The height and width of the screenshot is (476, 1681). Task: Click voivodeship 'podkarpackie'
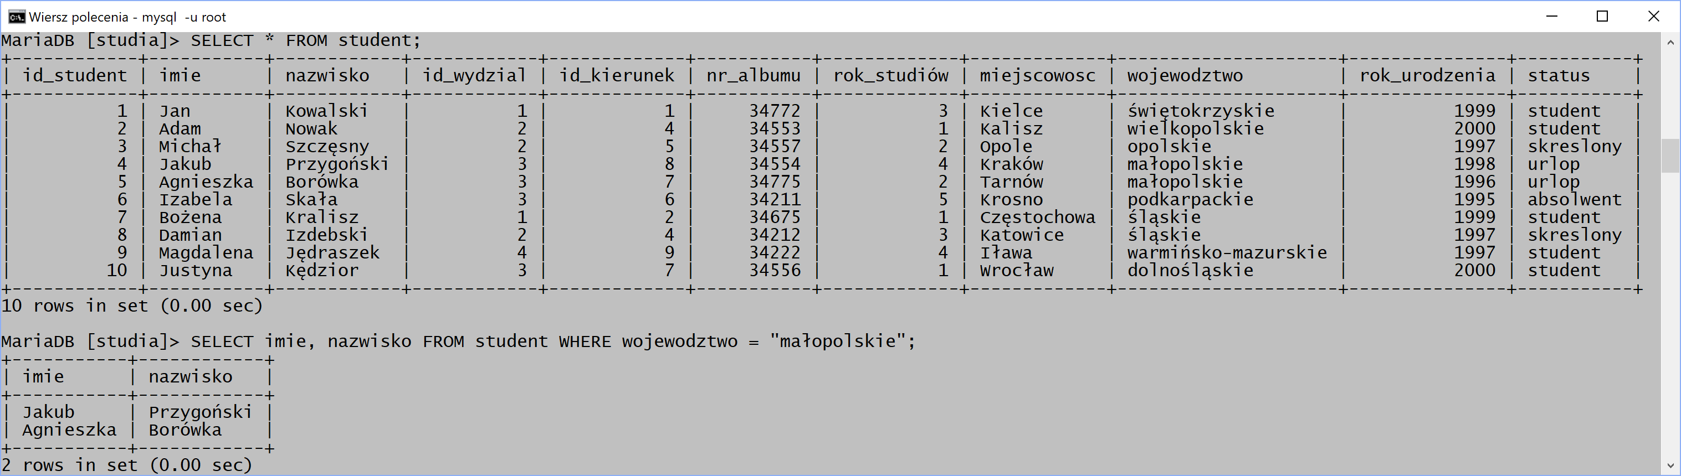click(x=1190, y=200)
